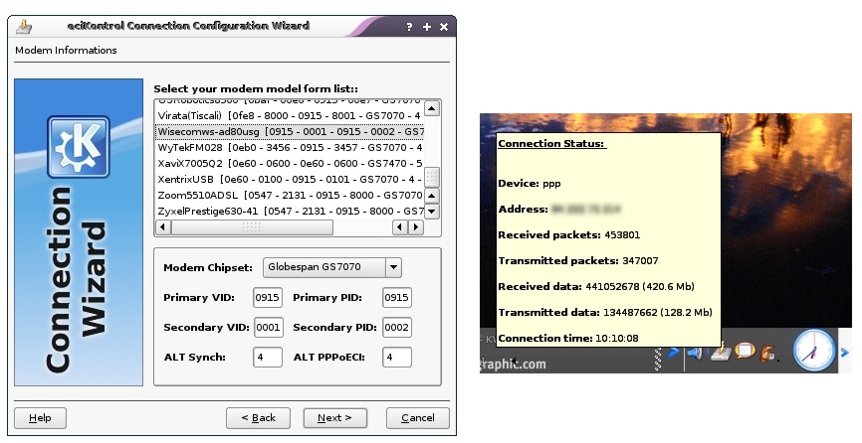
Task: Click the KDE gear logo in wizard banner
Action: (x=79, y=146)
